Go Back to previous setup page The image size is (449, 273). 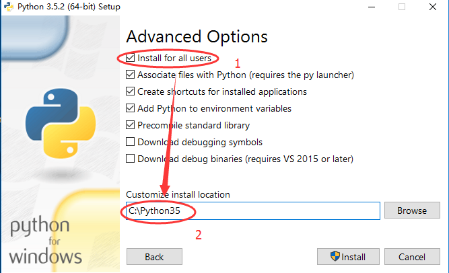(154, 257)
